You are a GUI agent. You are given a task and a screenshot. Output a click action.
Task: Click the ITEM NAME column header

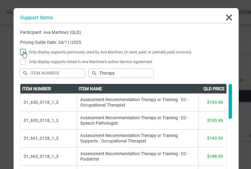(x=90, y=89)
